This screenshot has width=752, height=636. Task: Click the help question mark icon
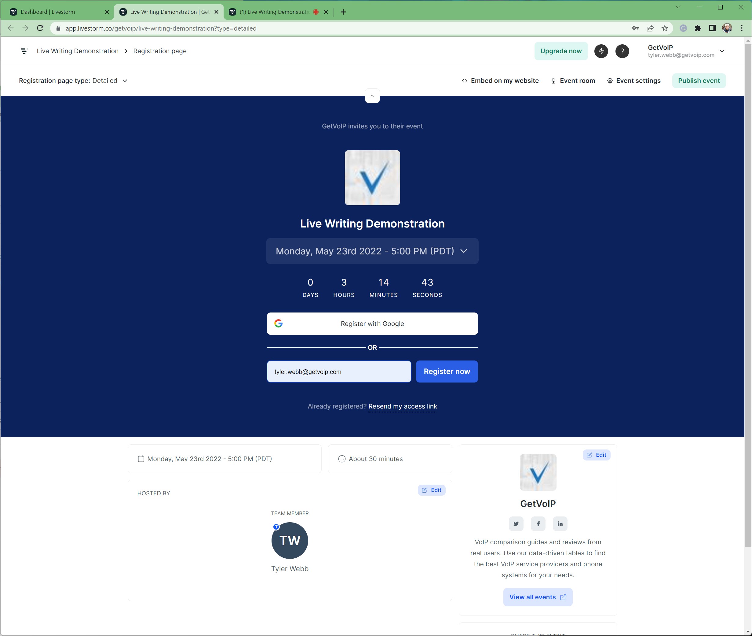point(622,50)
